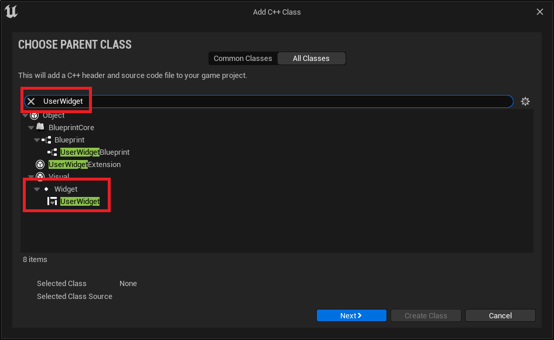
Task: Collapse the Blueprint tree node
Action: [37, 140]
